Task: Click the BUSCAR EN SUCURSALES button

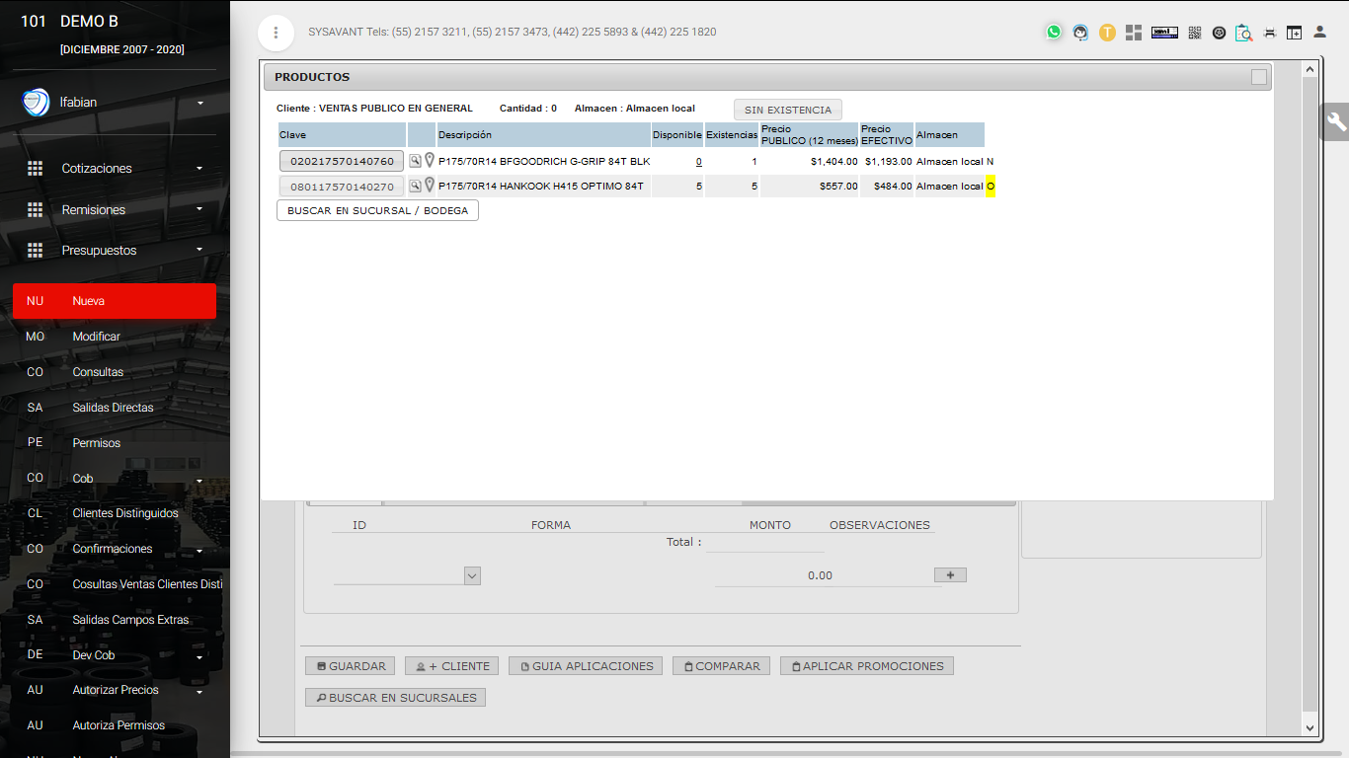Action: (x=395, y=698)
